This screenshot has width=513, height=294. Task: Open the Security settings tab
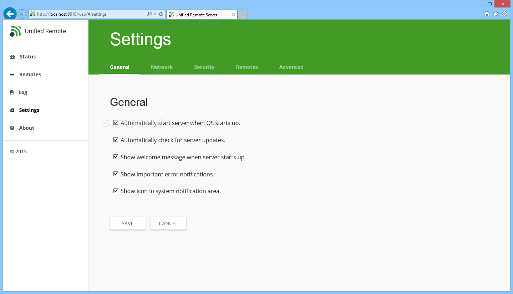click(204, 67)
